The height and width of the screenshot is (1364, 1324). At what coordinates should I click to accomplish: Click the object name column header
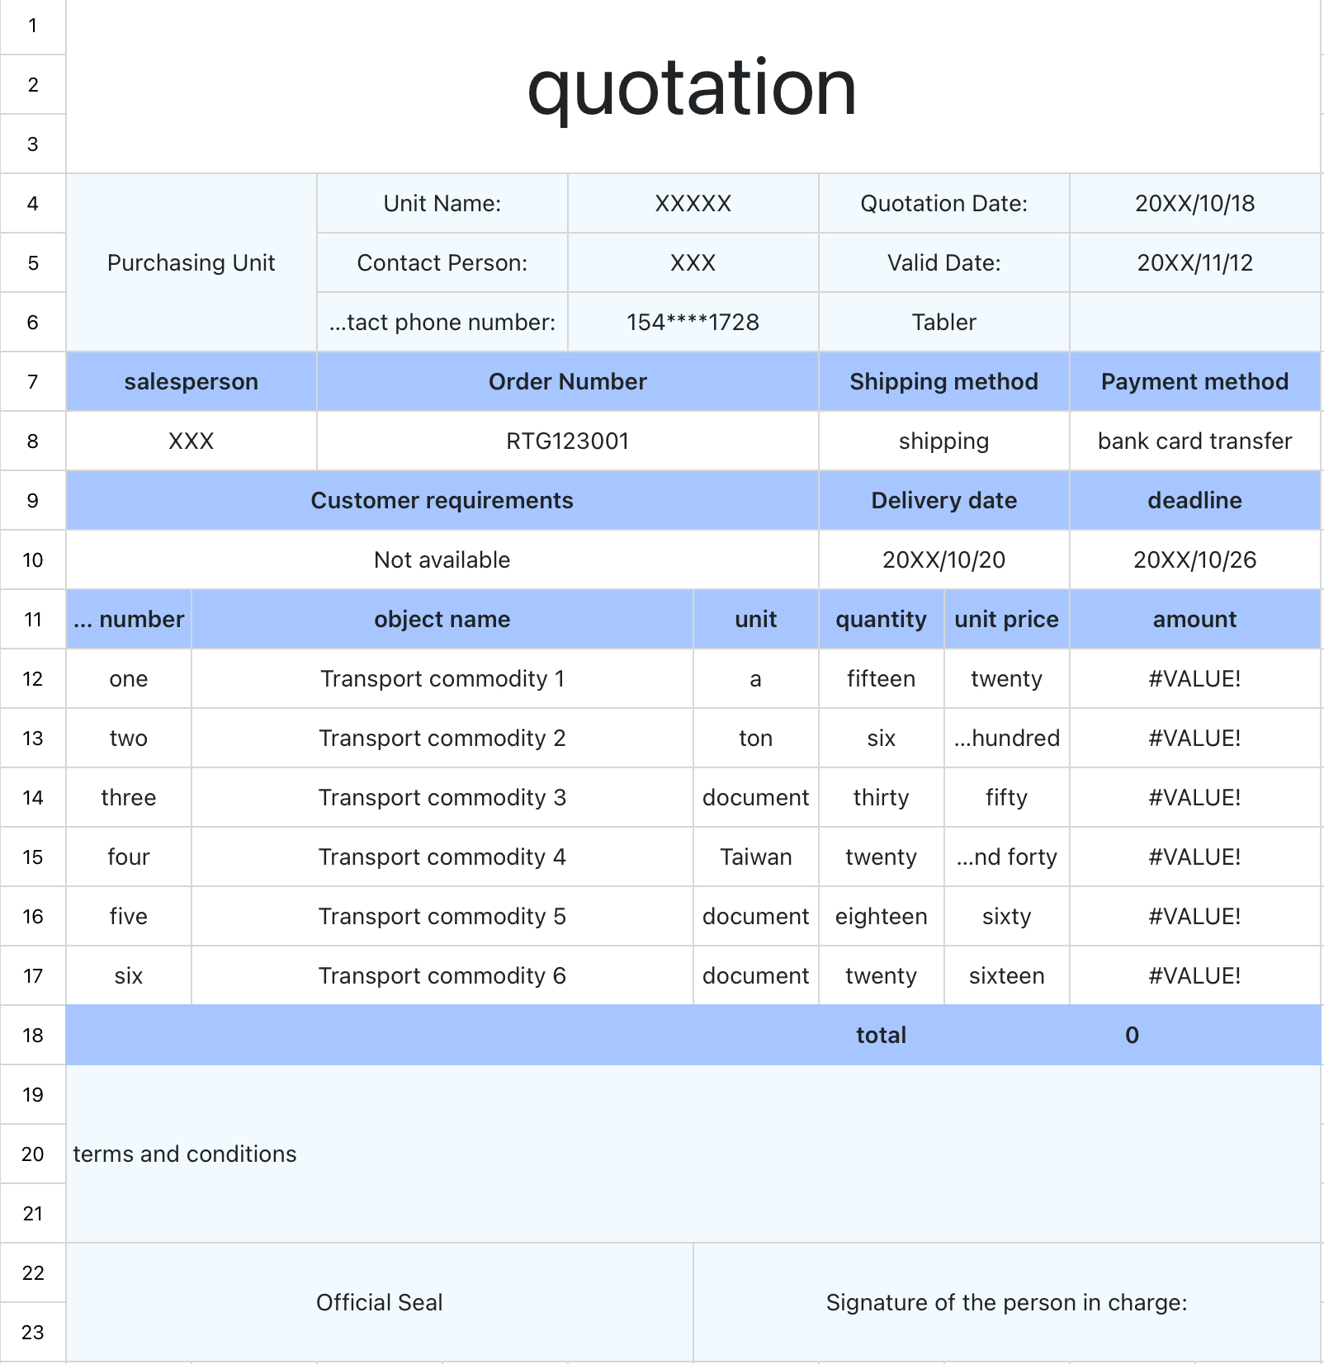pos(442,619)
